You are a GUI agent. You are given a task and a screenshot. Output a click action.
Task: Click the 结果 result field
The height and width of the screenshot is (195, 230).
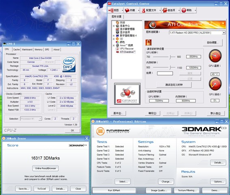(165, 73)
